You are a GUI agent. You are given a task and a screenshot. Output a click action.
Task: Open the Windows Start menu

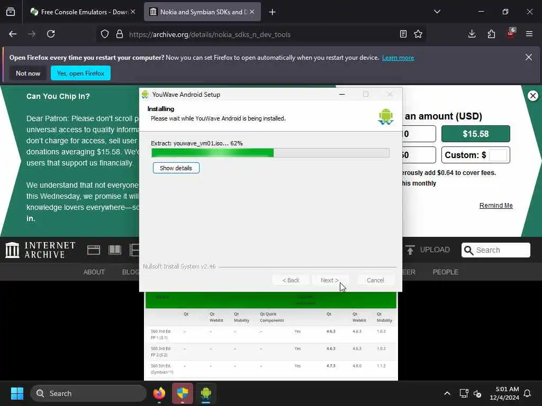pyautogui.click(x=17, y=393)
